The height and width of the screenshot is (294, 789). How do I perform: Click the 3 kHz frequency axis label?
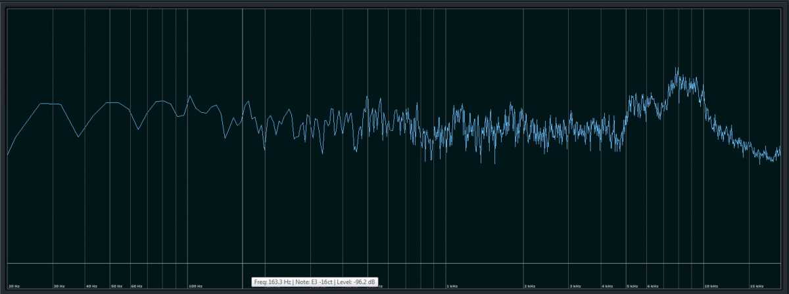pyautogui.click(x=575, y=286)
